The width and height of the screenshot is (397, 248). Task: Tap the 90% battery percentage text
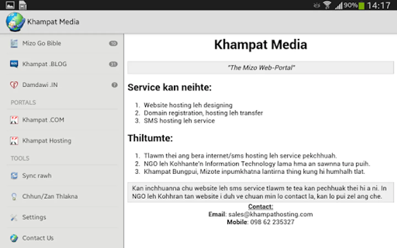click(x=351, y=5)
